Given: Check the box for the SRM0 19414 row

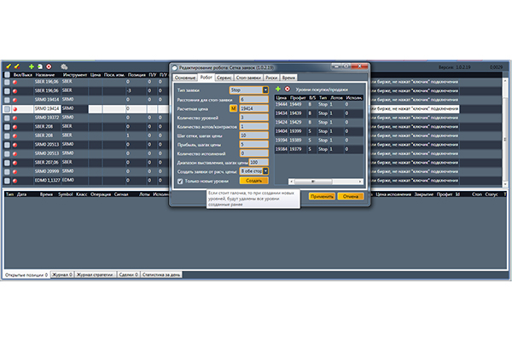Looking at the screenshot, I should coord(8,109).
